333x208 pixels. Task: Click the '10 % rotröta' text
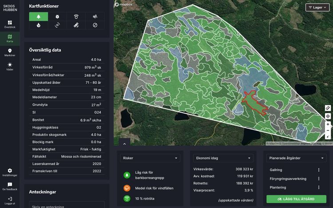(145, 198)
